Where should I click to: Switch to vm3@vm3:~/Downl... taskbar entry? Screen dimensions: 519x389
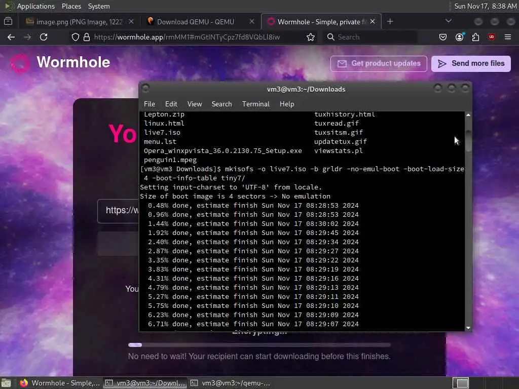point(144,383)
